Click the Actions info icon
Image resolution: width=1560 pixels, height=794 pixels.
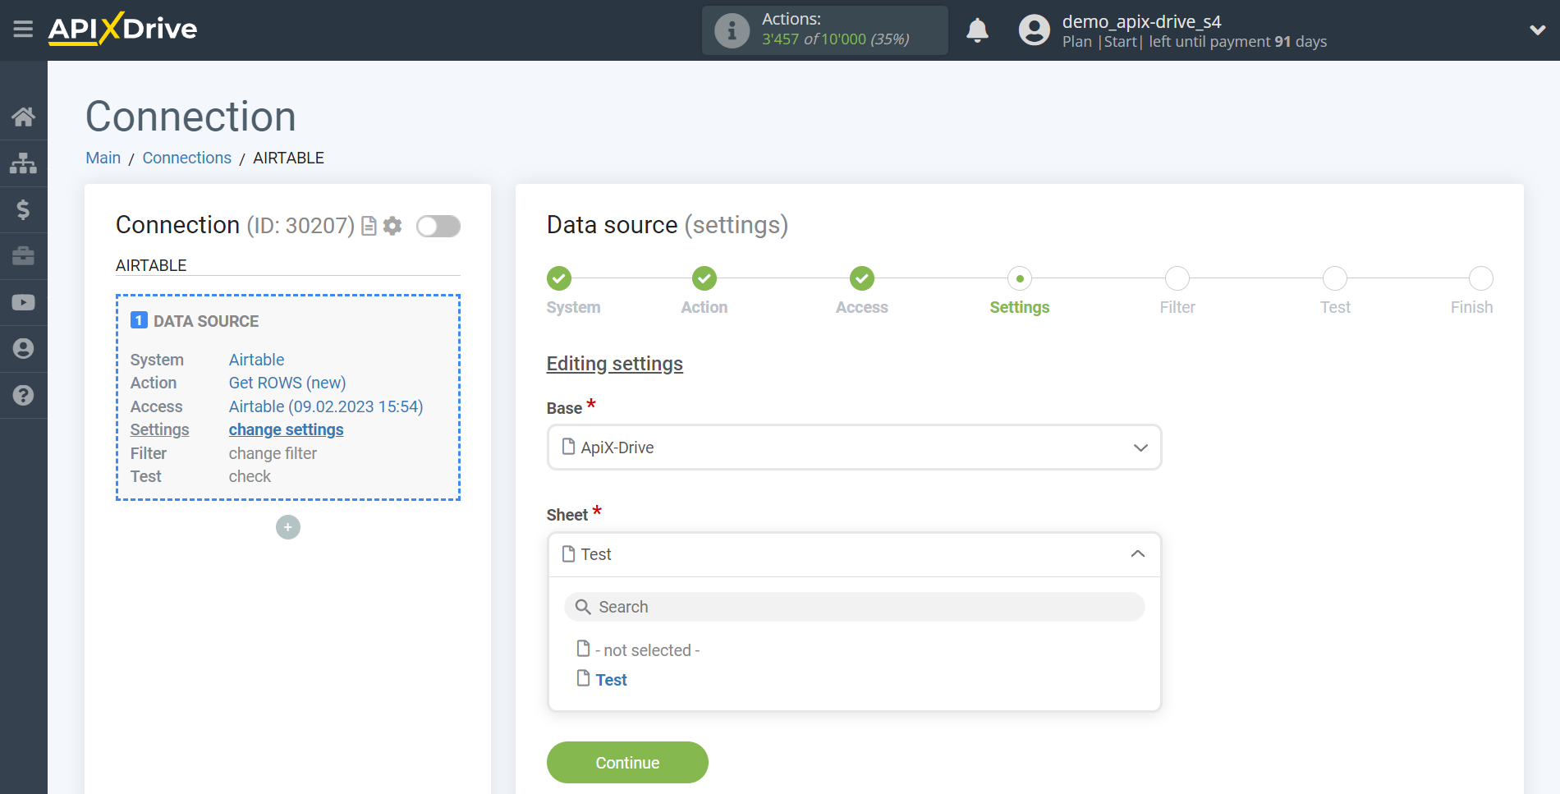(x=732, y=30)
